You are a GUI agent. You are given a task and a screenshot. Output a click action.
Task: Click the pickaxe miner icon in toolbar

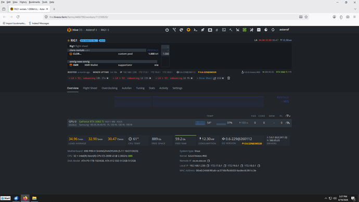(231, 30)
